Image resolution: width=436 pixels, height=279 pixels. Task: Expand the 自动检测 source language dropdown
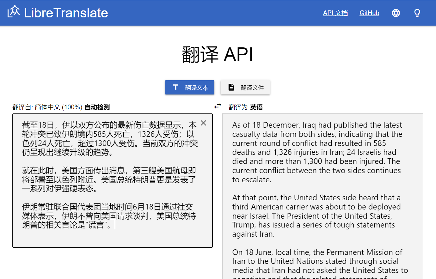pyautogui.click(x=97, y=107)
